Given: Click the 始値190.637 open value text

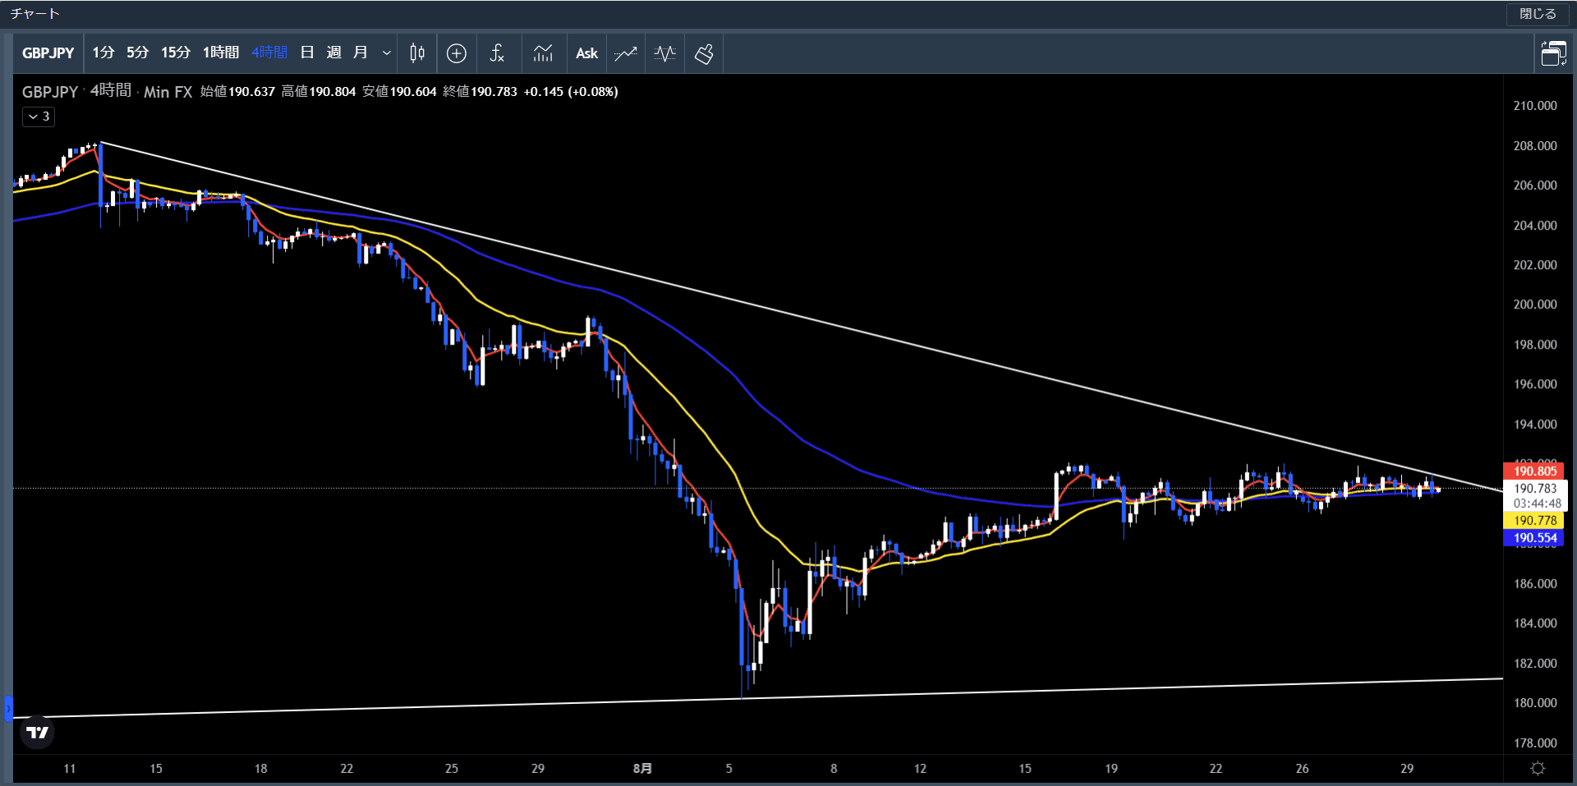Looking at the screenshot, I should point(237,92).
